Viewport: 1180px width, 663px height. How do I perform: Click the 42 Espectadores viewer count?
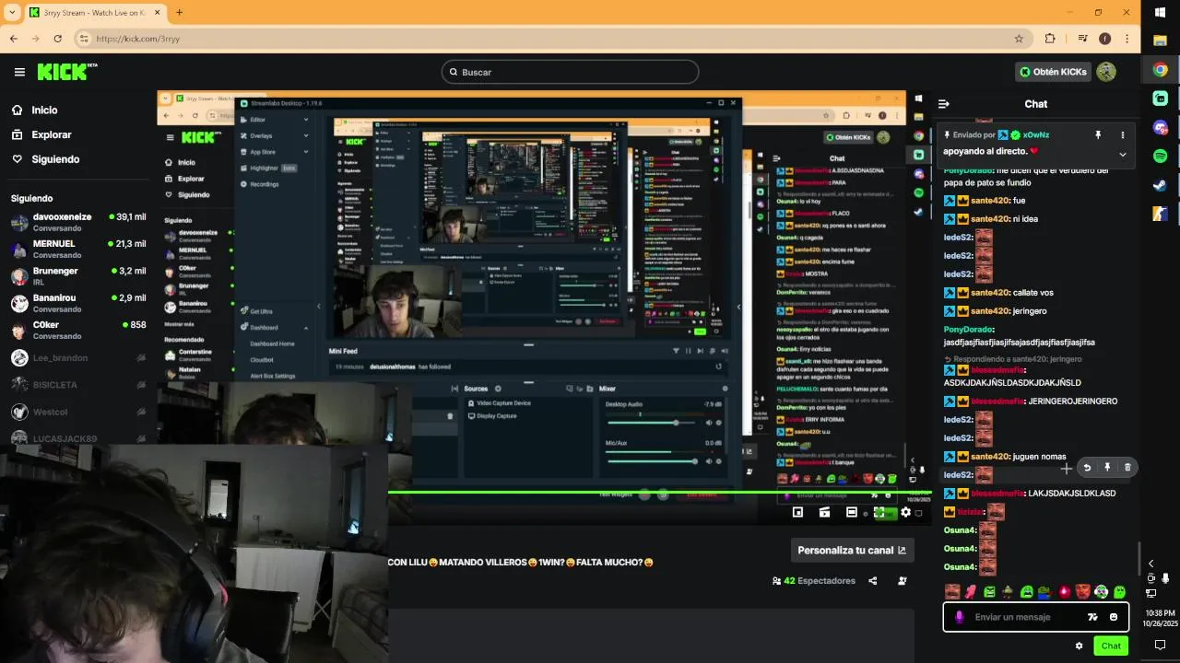coord(814,581)
